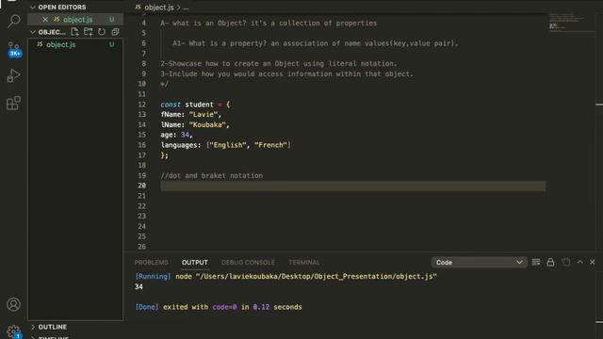Image resolution: width=603 pixels, height=339 pixels.
Task: Clear the output panel content
Action: pyautogui.click(x=536, y=262)
